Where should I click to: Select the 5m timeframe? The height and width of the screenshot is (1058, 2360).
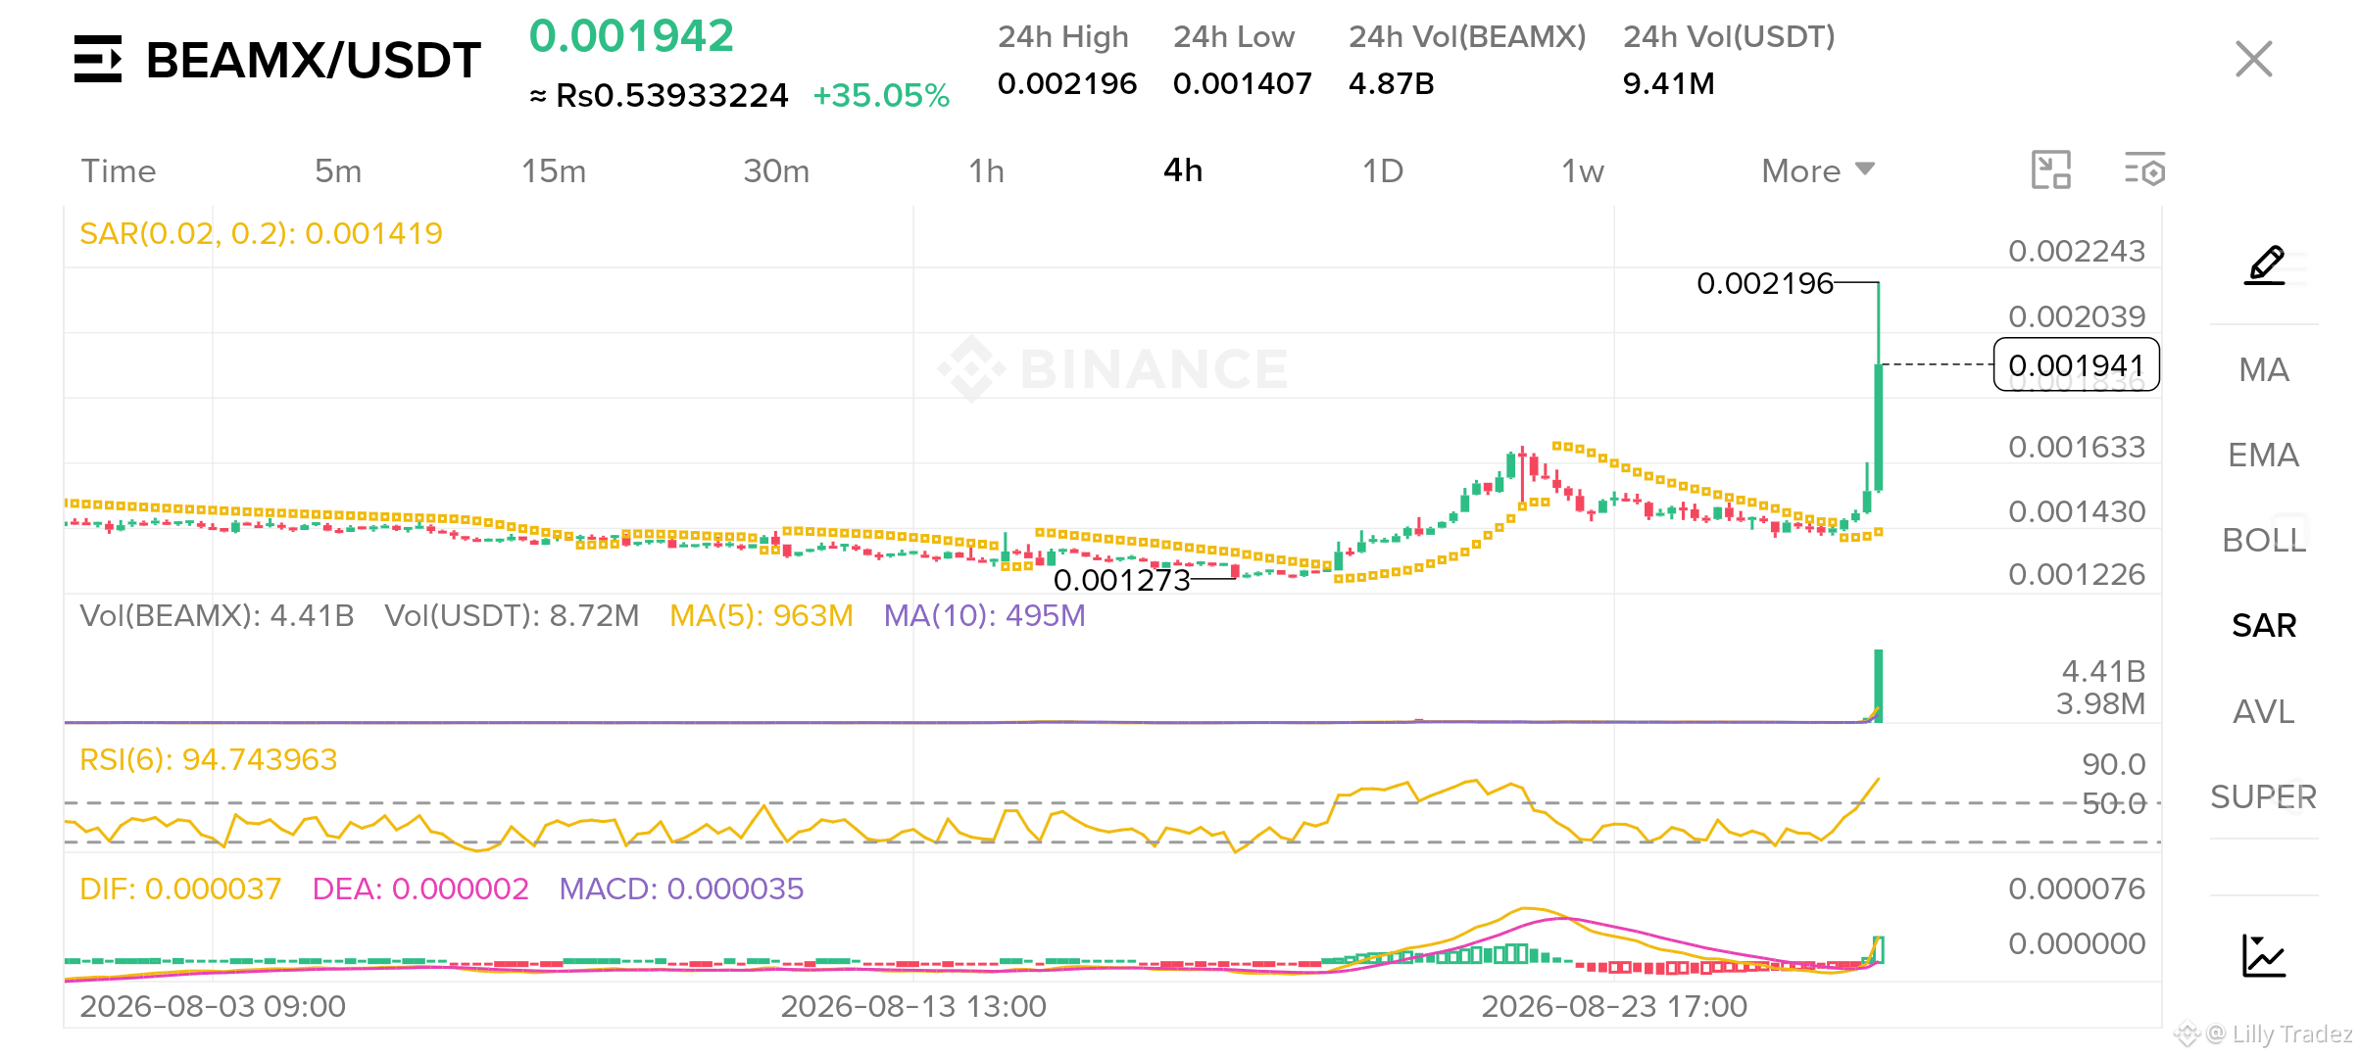[x=338, y=171]
